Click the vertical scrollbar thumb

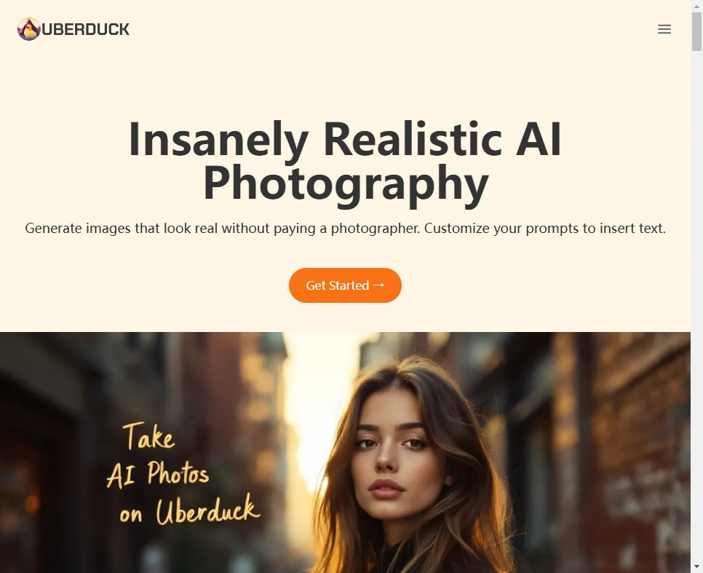tap(696, 31)
